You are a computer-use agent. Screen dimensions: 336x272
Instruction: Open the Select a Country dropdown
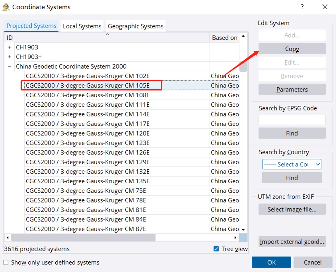tap(292, 164)
